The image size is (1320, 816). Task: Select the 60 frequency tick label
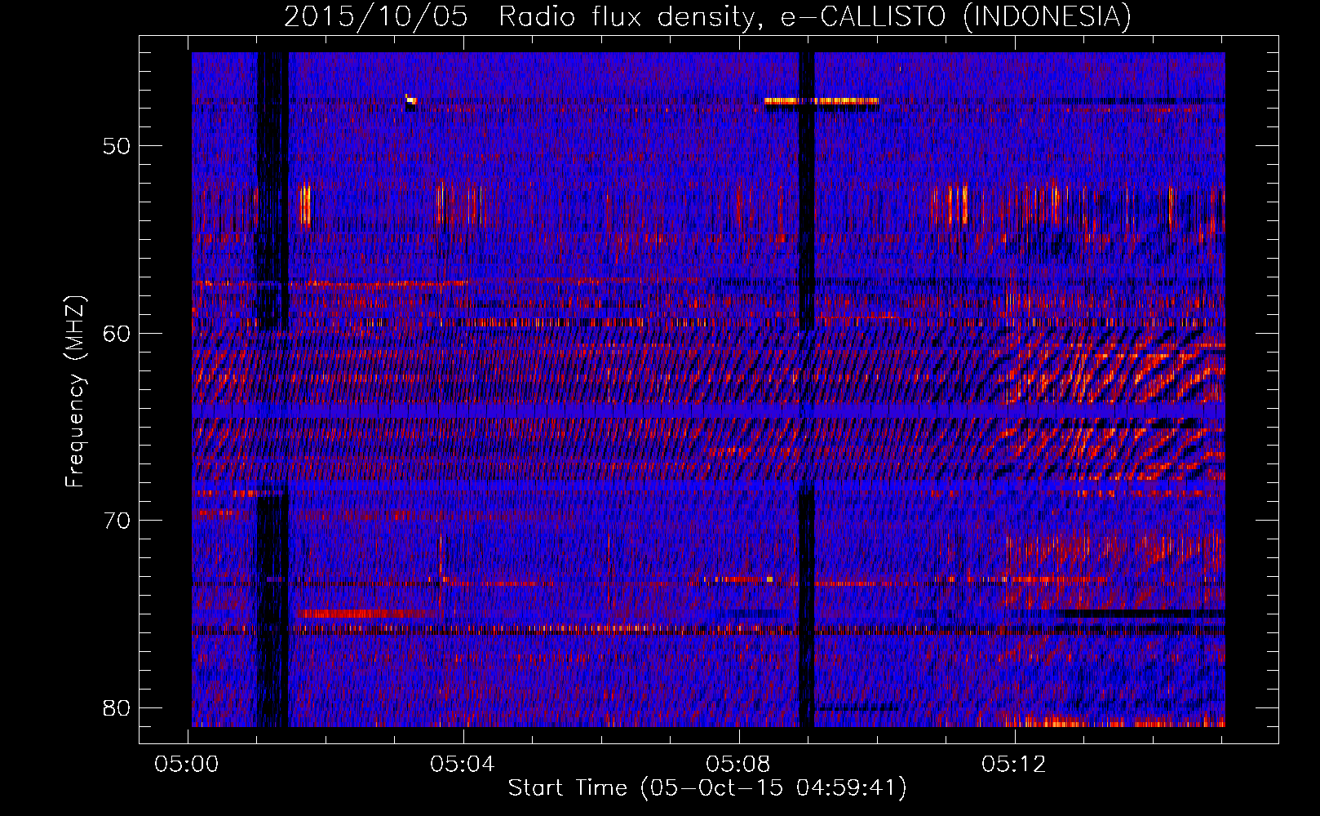[x=117, y=333]
